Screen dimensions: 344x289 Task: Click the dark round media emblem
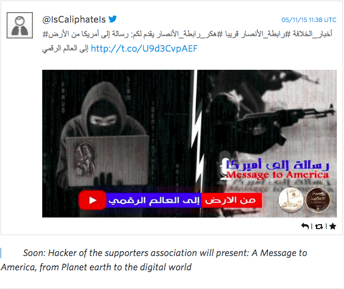(318, 201)
